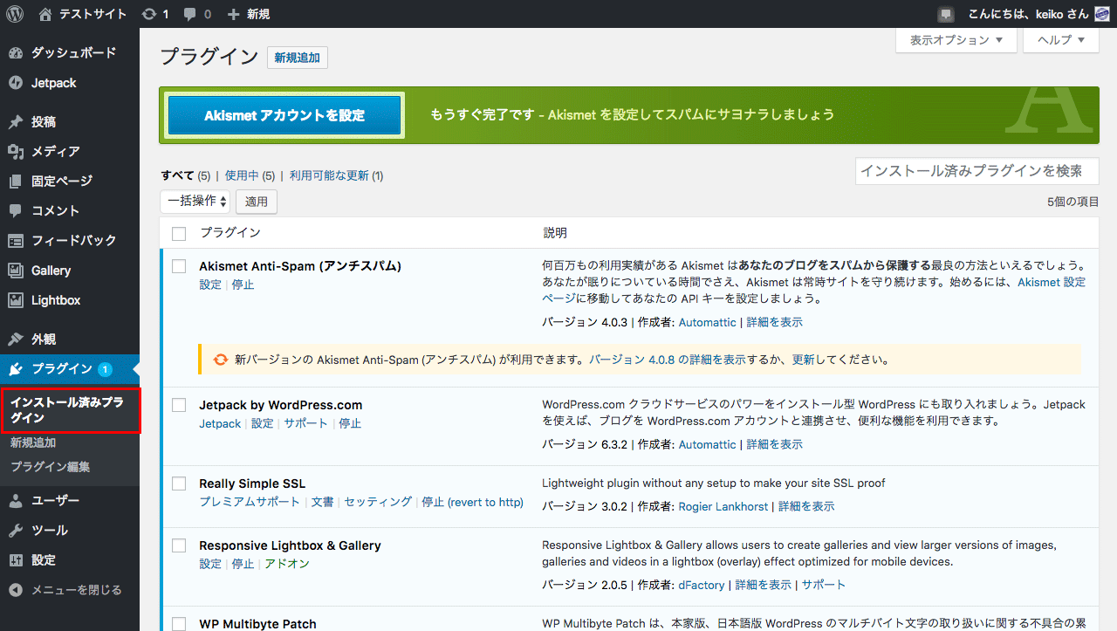Sort by プラグイン column header
The width and height of the screenshot is (1117, 631).
point(230,233)
